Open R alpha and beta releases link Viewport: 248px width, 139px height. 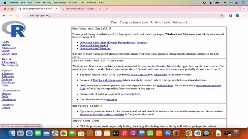tap(108, 80)
